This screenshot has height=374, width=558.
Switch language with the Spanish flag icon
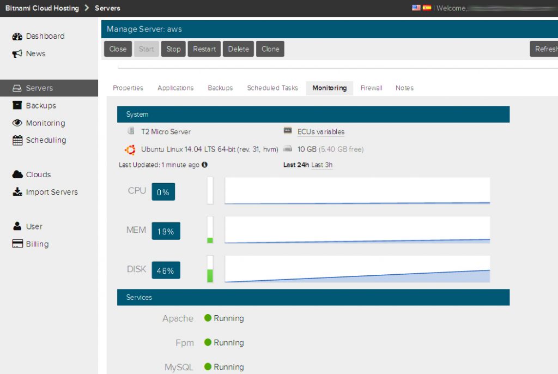pos(427,8)
